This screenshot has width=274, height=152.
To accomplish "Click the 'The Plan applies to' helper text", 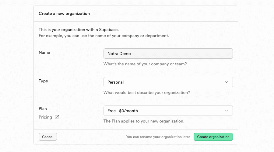I will pyautogui.click(x=144, y=121).
